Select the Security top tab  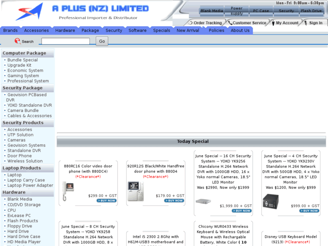[286, 11]
